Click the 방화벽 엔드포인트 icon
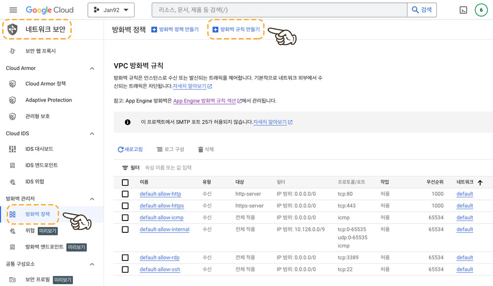This screenshot has width=493, height=286. 12,247
